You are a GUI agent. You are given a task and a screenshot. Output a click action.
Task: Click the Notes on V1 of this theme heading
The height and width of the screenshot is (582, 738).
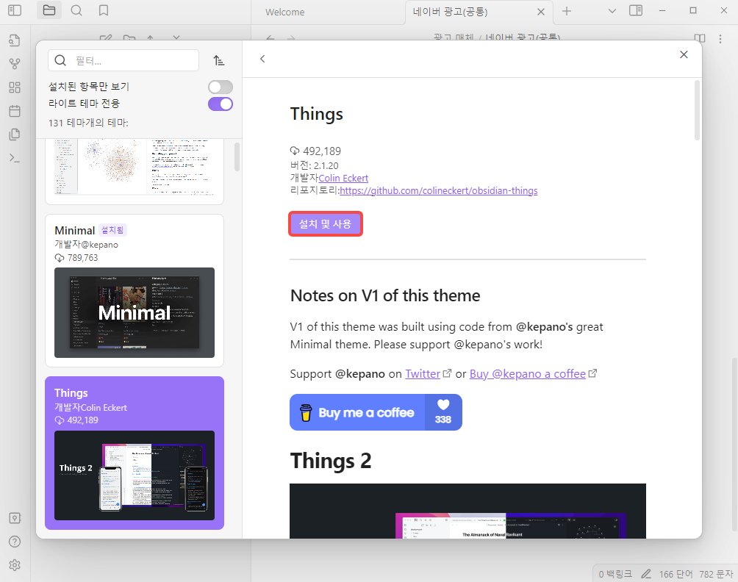(385, 295)
